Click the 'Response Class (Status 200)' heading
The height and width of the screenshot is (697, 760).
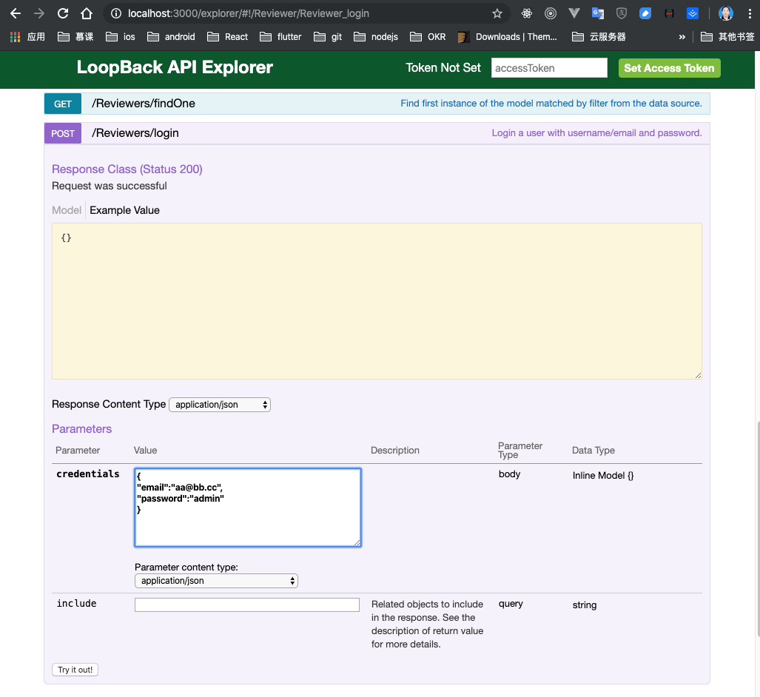(127, 169)
